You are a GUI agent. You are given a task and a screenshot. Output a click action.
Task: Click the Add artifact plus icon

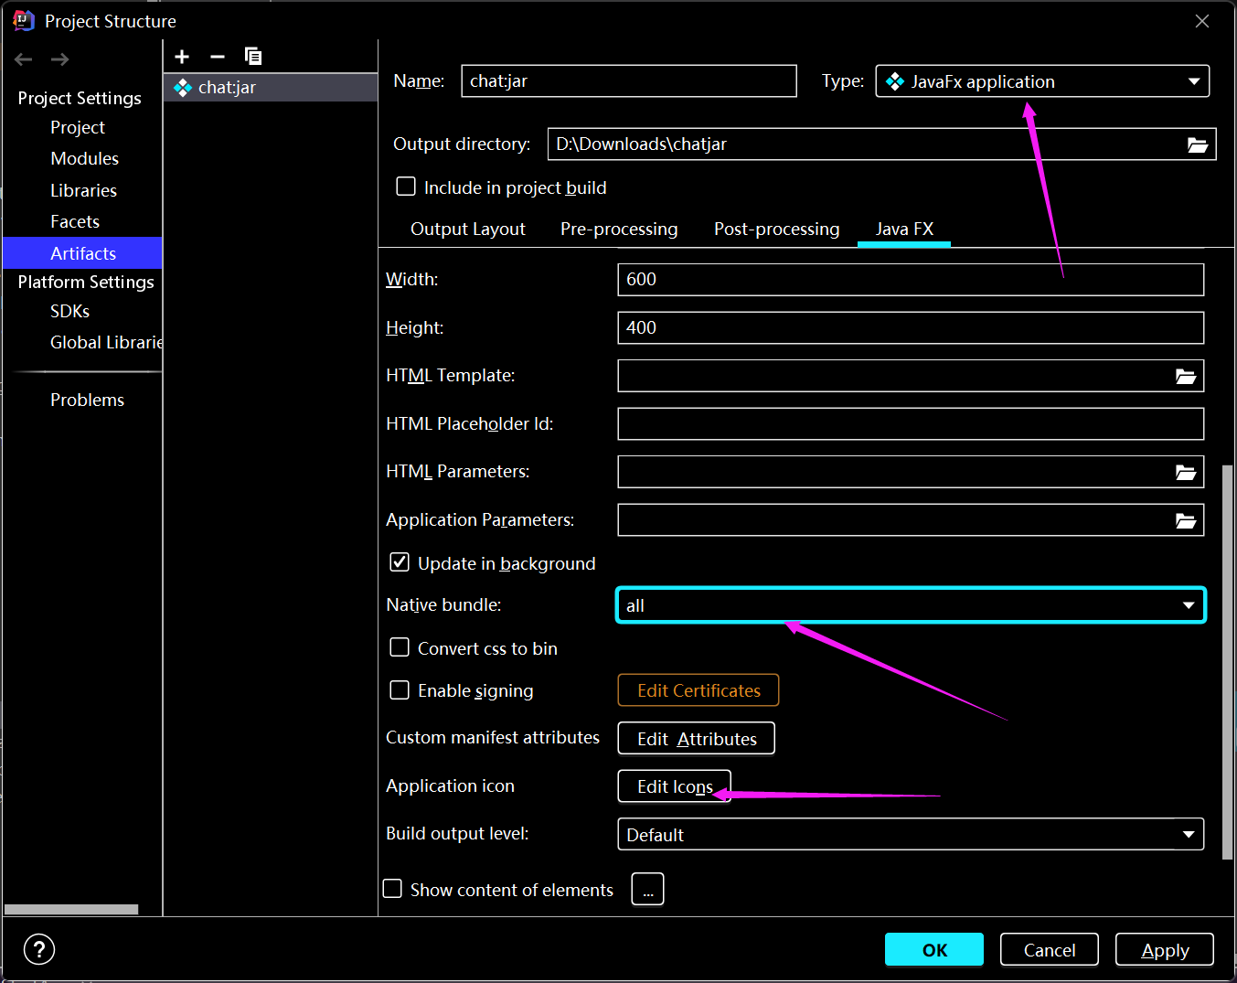(182, 57)
